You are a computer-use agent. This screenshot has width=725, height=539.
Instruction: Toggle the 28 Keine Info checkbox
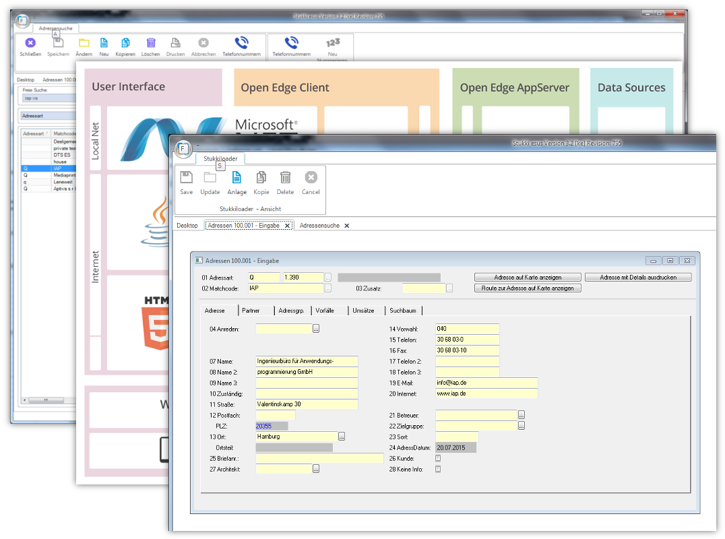[x=438, y=469]
